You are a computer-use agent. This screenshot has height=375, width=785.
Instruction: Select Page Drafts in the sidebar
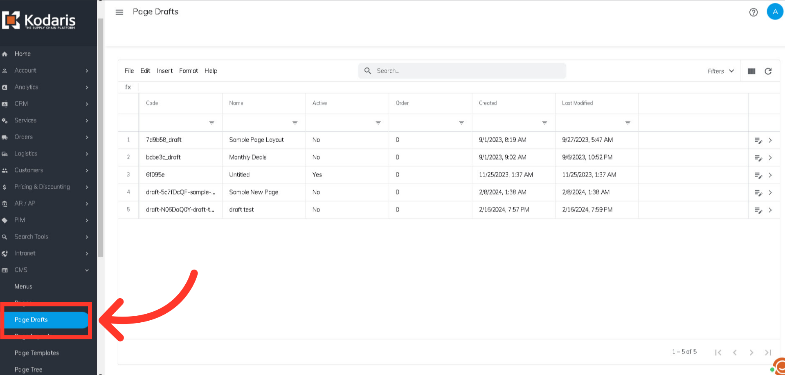pyautogui.click(x=45, y=320)
